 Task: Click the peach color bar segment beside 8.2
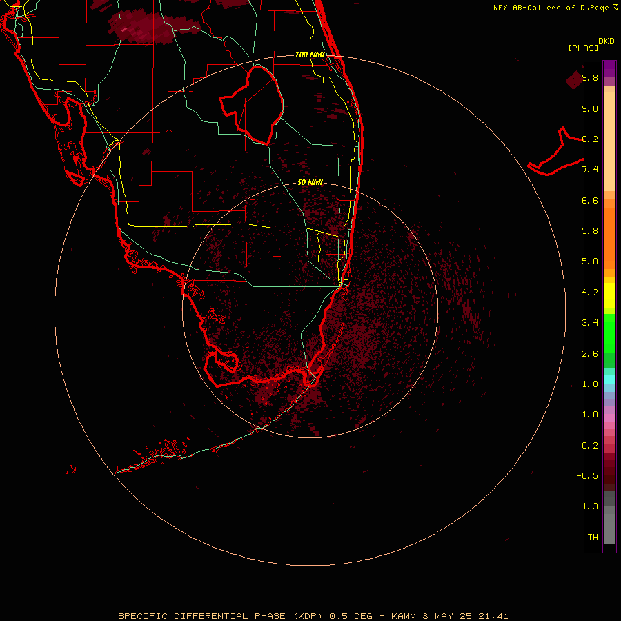point(609,141)
